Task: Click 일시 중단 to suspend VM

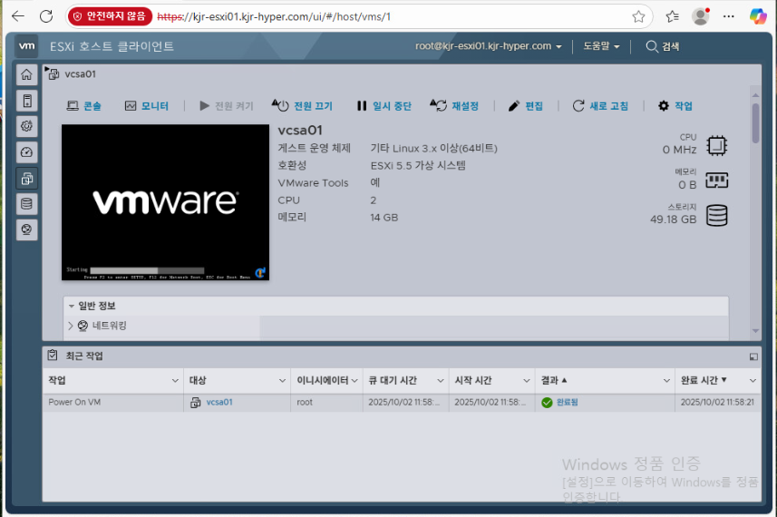Action: (384, 106)
